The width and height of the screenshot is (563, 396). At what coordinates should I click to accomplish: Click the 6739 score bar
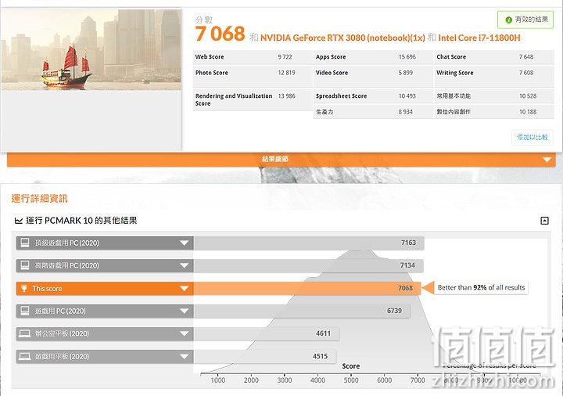tap(302, 311)
